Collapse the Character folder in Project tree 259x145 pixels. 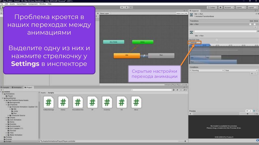(x=6, y=105)
